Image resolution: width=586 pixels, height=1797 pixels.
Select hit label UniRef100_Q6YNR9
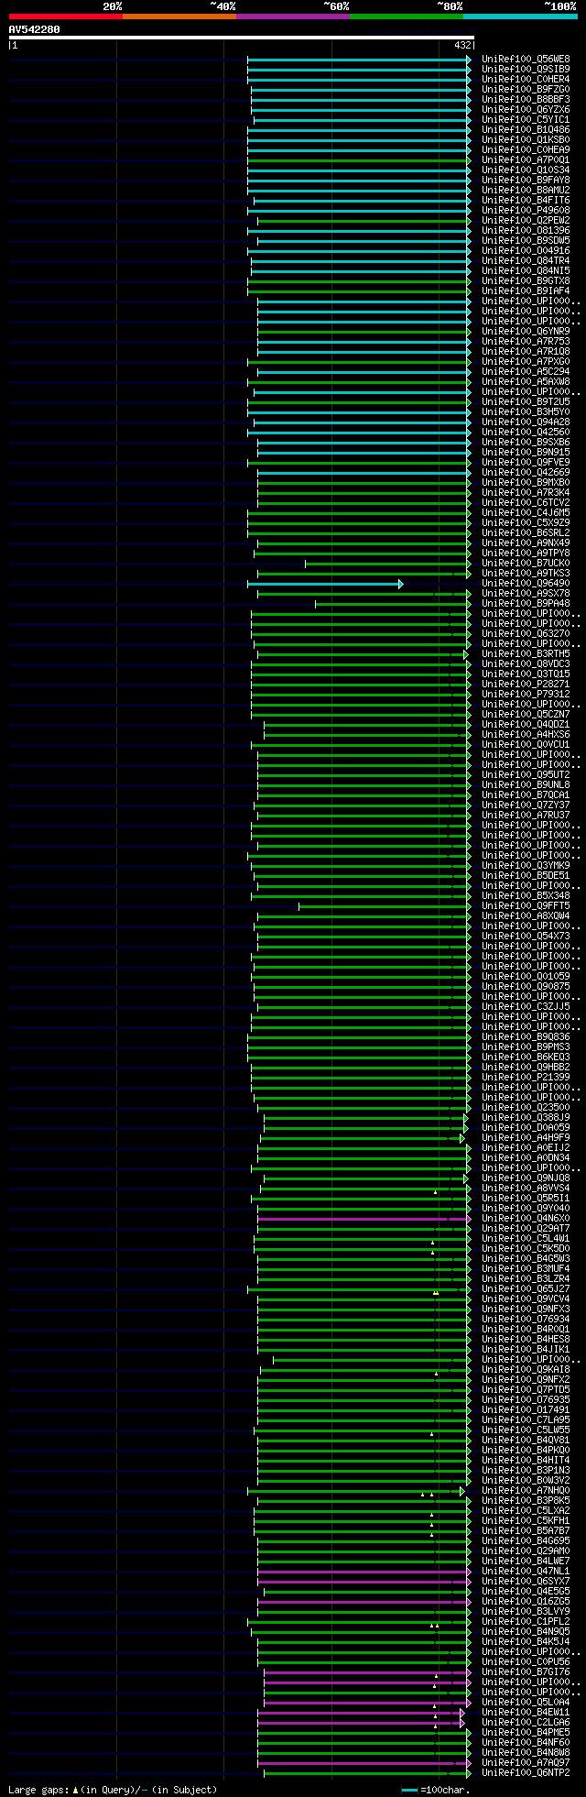pyautogui.click(x=526, y=332)
